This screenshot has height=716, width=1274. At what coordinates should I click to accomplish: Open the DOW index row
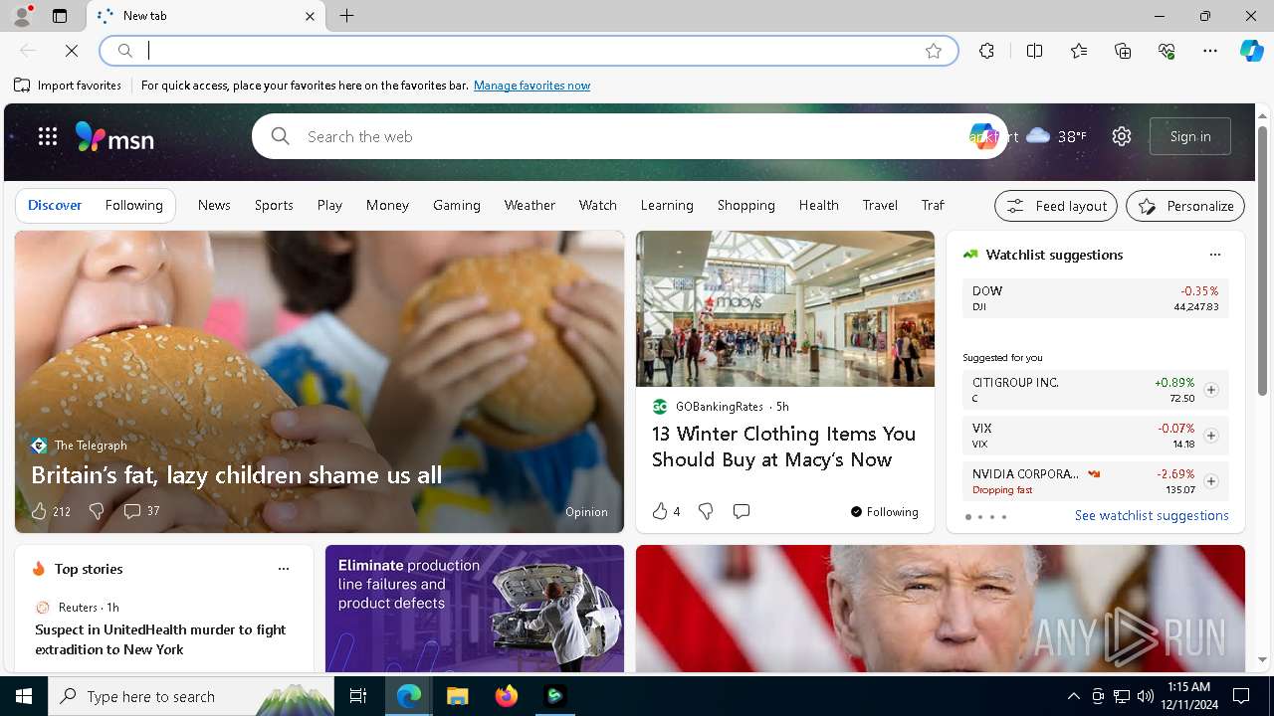coord(1096,298)
